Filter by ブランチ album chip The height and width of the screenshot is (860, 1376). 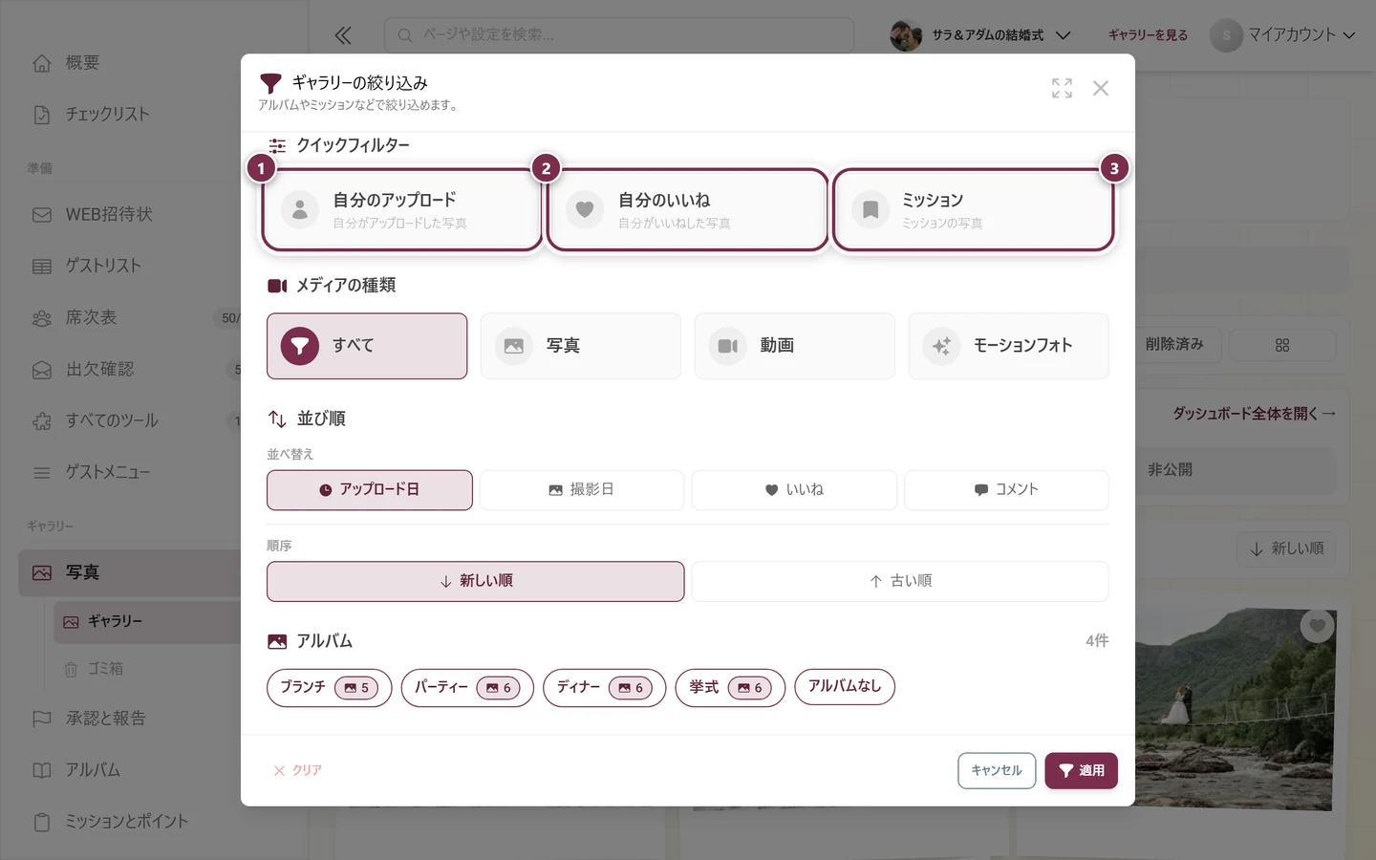click(330, 688)
